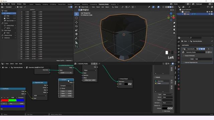The height and width of the screenshot is (120, 214).
Task: Open the blue stop color swatch in ColorRamp
Action: tap(12, 106)
